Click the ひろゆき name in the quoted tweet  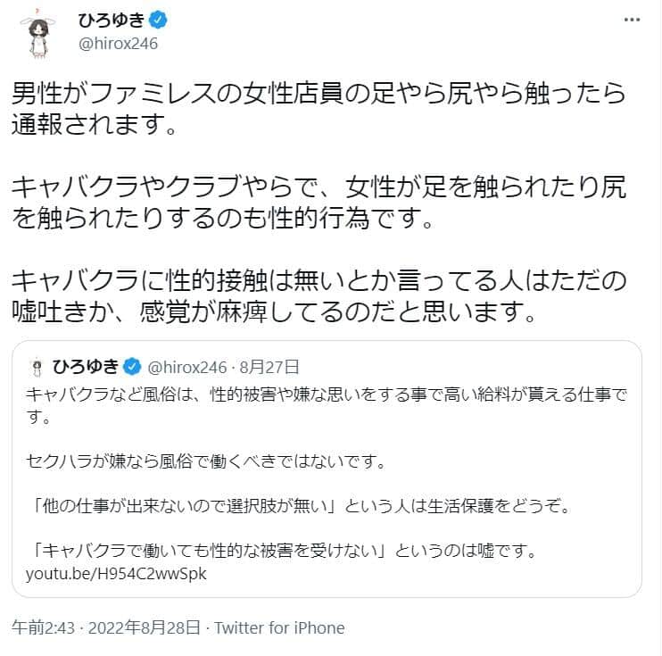(85, 365)
